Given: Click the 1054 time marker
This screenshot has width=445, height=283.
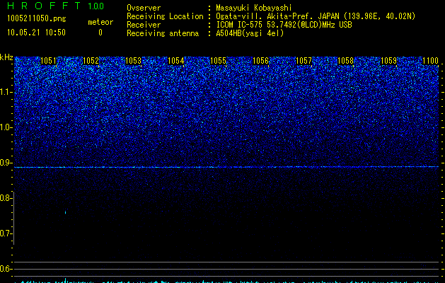Looking at the screenshot, I should (175, 61).
